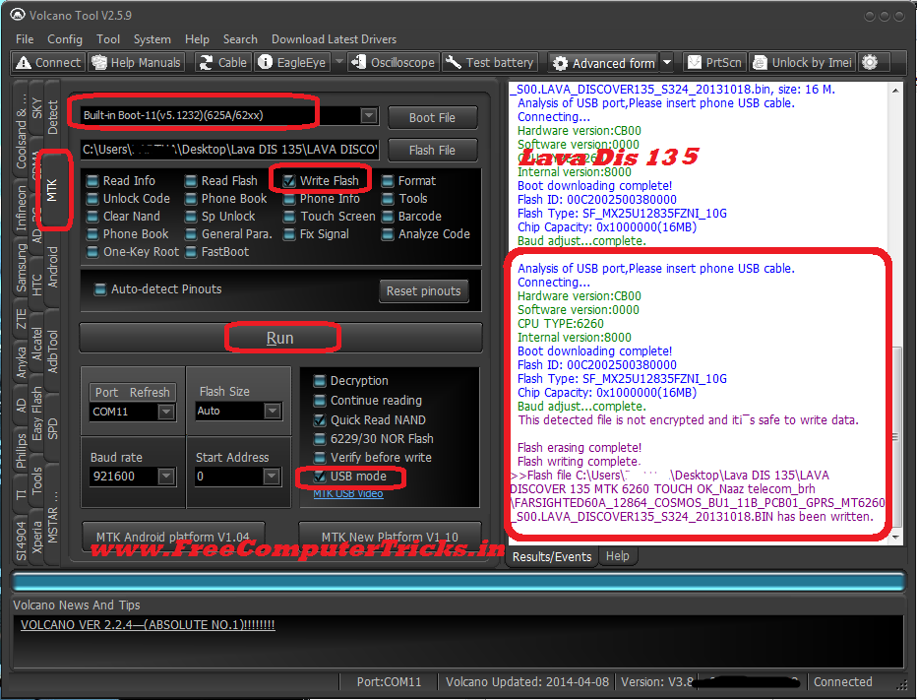917x700 pixels.
Task: Open the Results/Events tab
Action: coord(552,556)
